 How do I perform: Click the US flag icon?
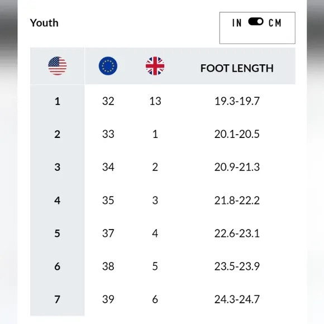pyautogui.click(x=58, y=66)
